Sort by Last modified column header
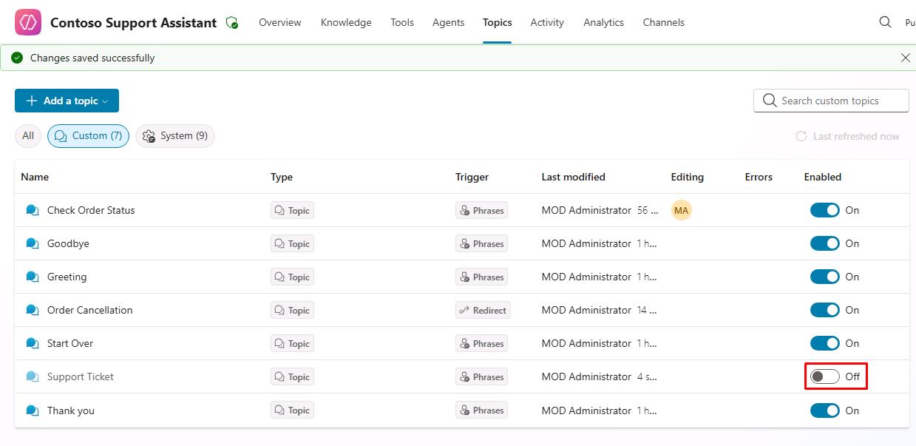Image resolution: width=916 pixels, height=446 pixels. [573, 177]
